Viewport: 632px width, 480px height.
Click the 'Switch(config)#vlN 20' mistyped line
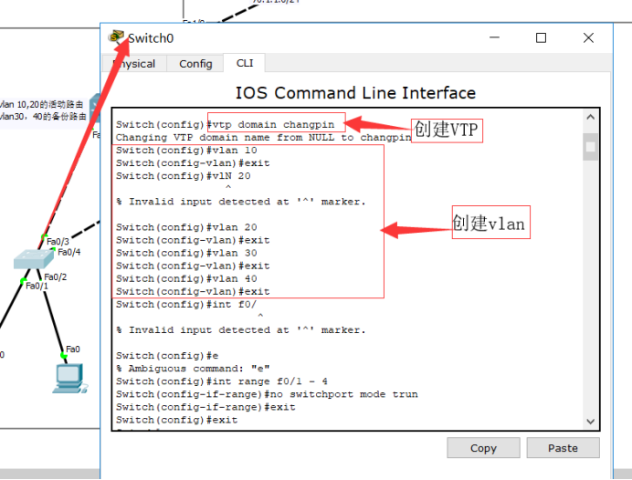point(183,176)
